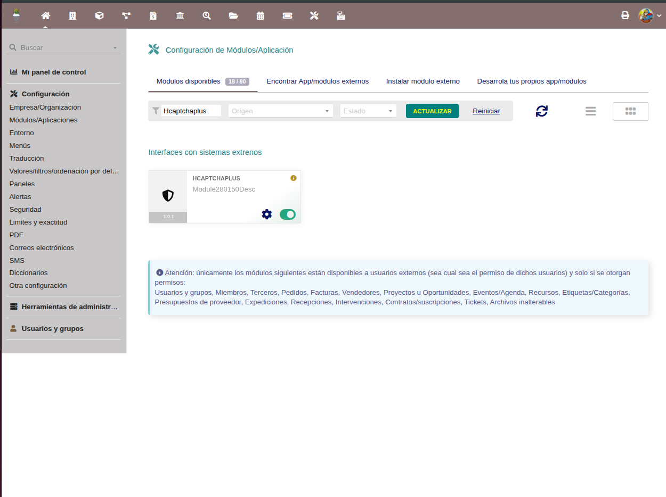666x497 pixels.
Task: Open Traducción in sidebar
Action: pos(27,158)
